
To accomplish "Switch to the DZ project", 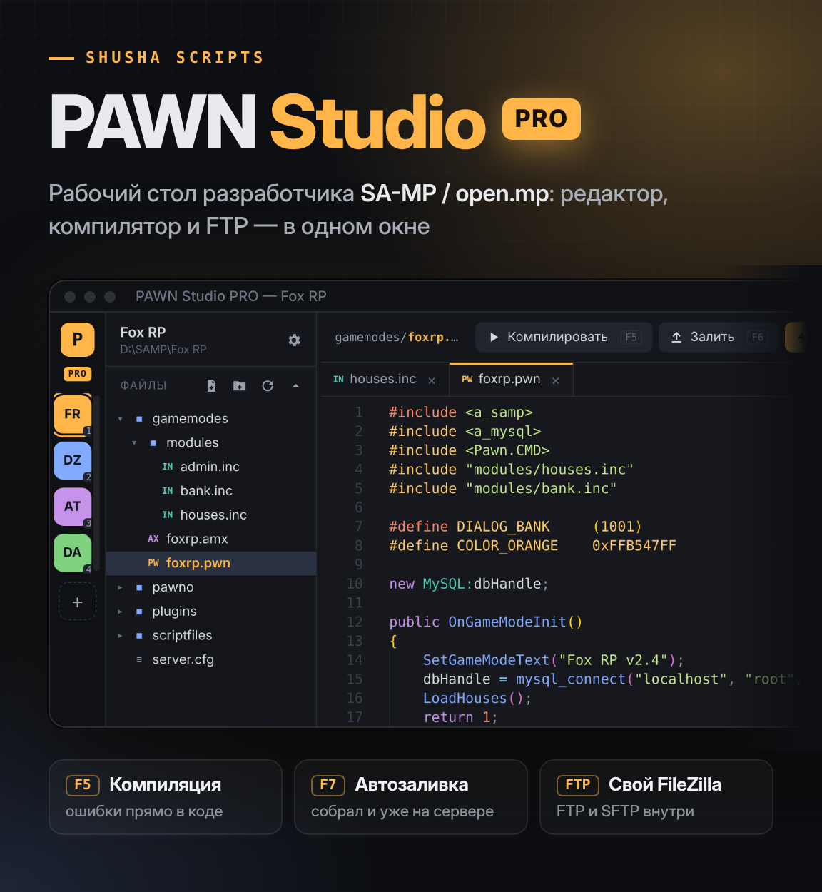I will [72, 460].
